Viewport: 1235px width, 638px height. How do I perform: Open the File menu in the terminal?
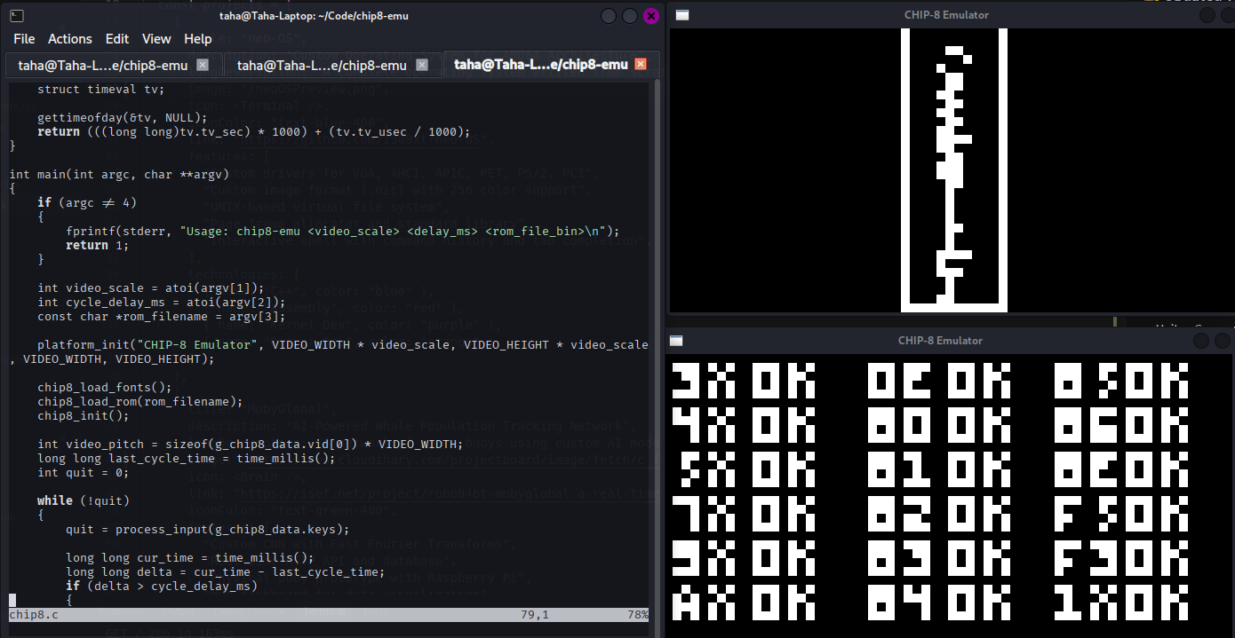[x=24, y=39]
